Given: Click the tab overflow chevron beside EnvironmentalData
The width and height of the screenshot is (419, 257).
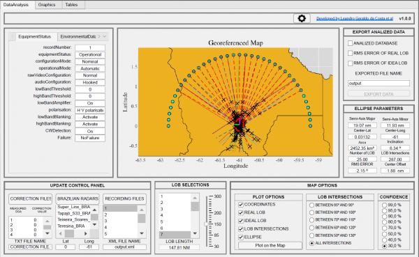Looking at the screenshot, I should [99, 36].
